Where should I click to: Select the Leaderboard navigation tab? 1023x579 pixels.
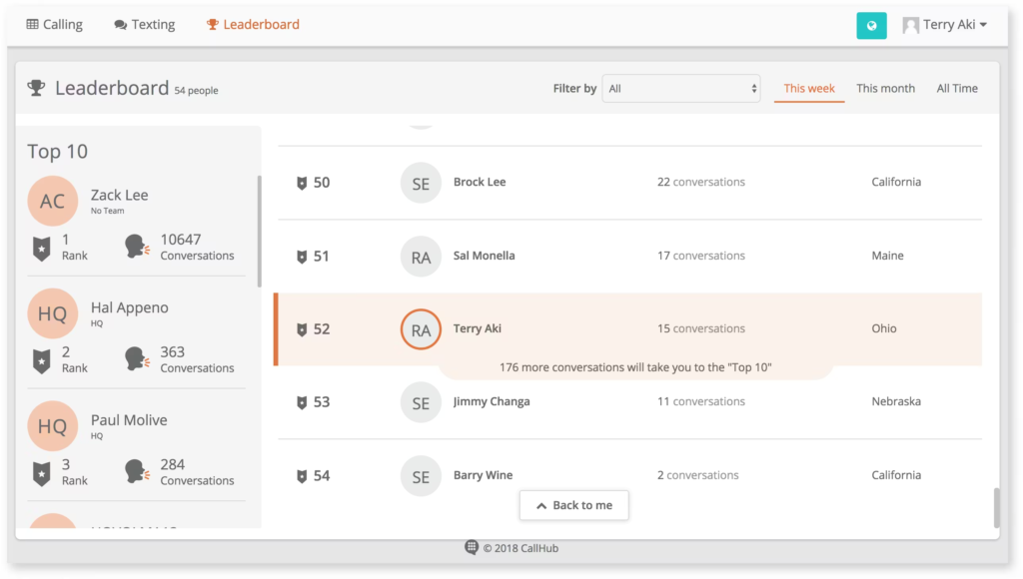pos(253,25)
